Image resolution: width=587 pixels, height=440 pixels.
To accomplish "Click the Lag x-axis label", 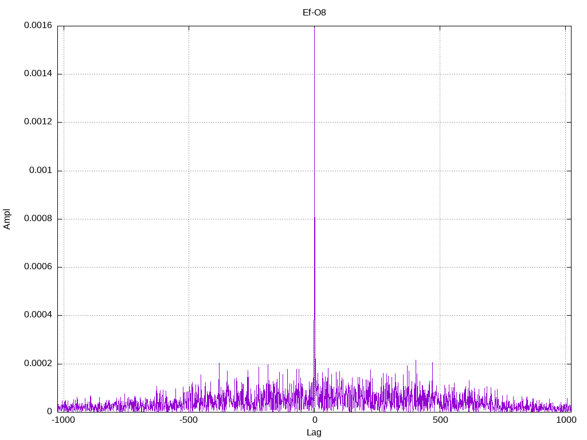I will coord(314,433).
